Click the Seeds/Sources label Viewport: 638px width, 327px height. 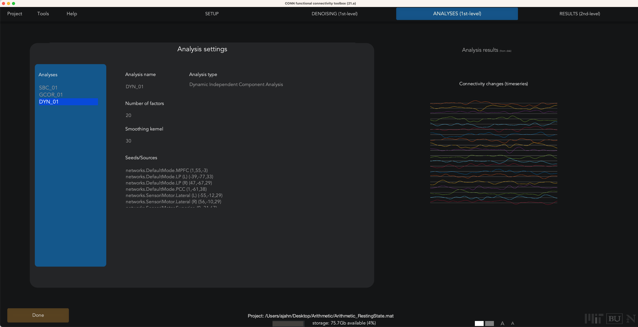141,158
